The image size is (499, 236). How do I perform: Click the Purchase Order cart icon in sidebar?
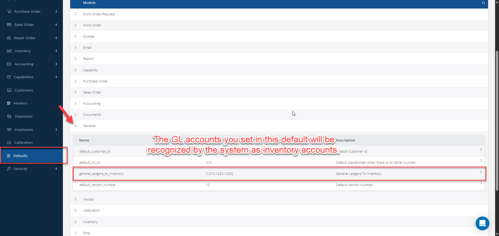(x=9, y=11)
